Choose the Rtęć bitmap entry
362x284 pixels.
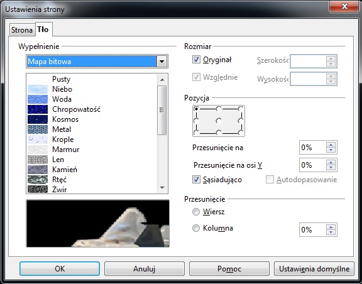point(92,180)
